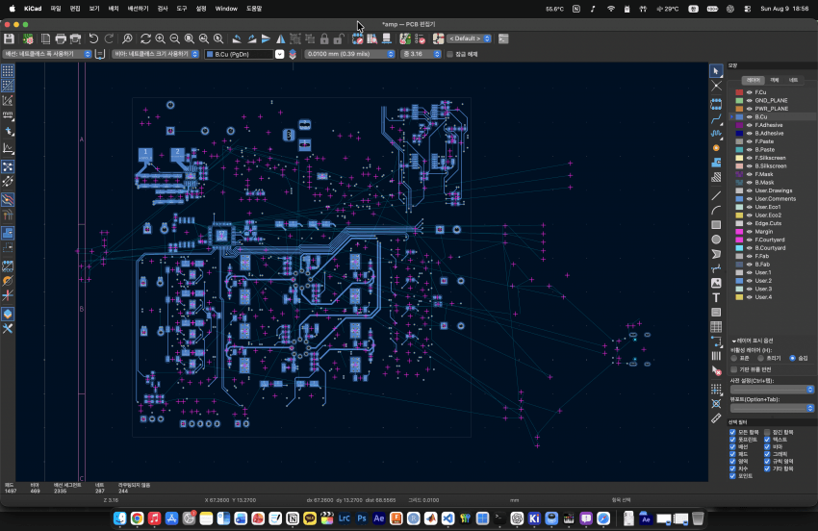Click the Undo arrow icon
818x531 pixels.
[x=93, y=38]
